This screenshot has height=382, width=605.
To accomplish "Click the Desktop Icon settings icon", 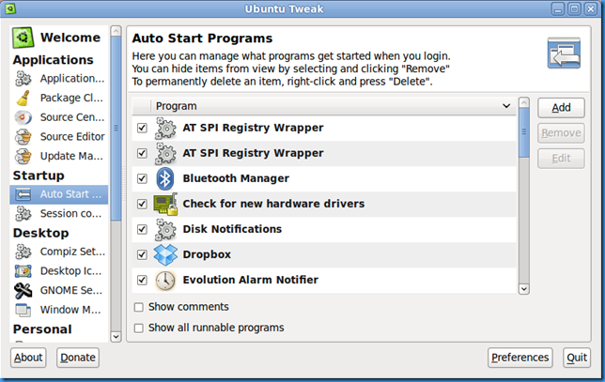I will [x=23, y=271].
